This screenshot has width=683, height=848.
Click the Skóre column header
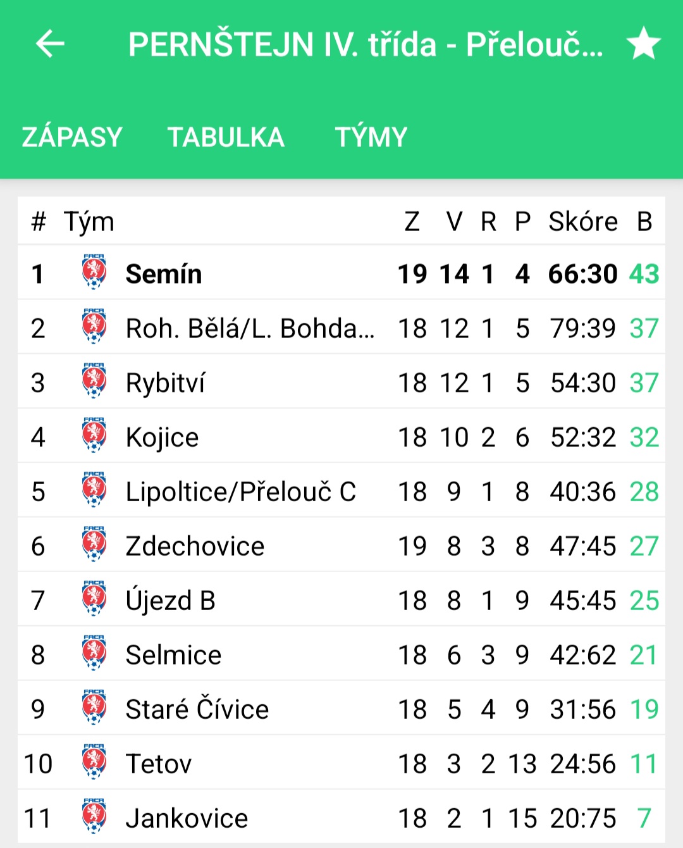582,221
